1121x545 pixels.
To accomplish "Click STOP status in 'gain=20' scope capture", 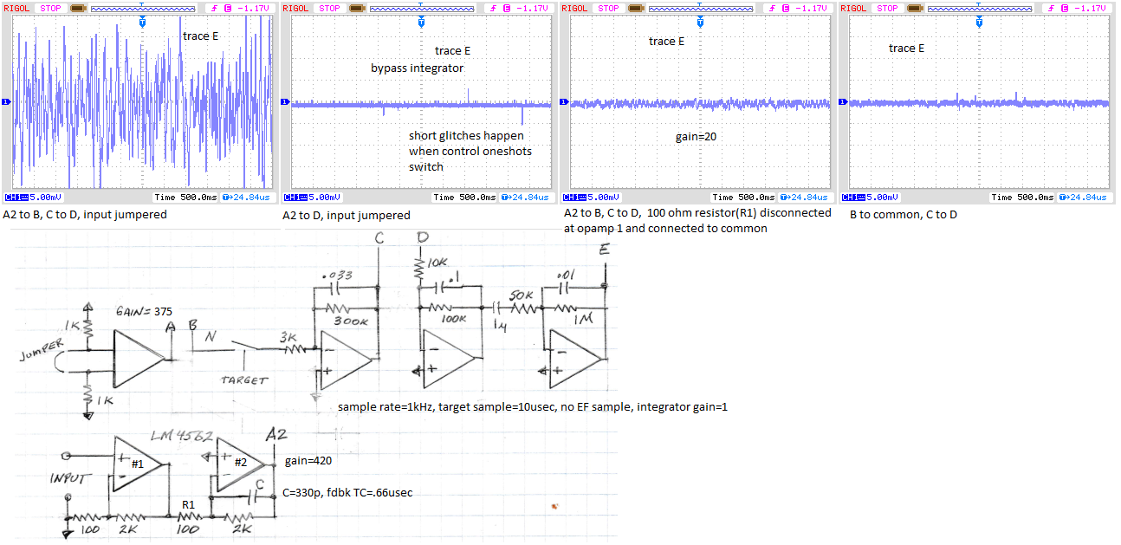I will click(608, 8).
